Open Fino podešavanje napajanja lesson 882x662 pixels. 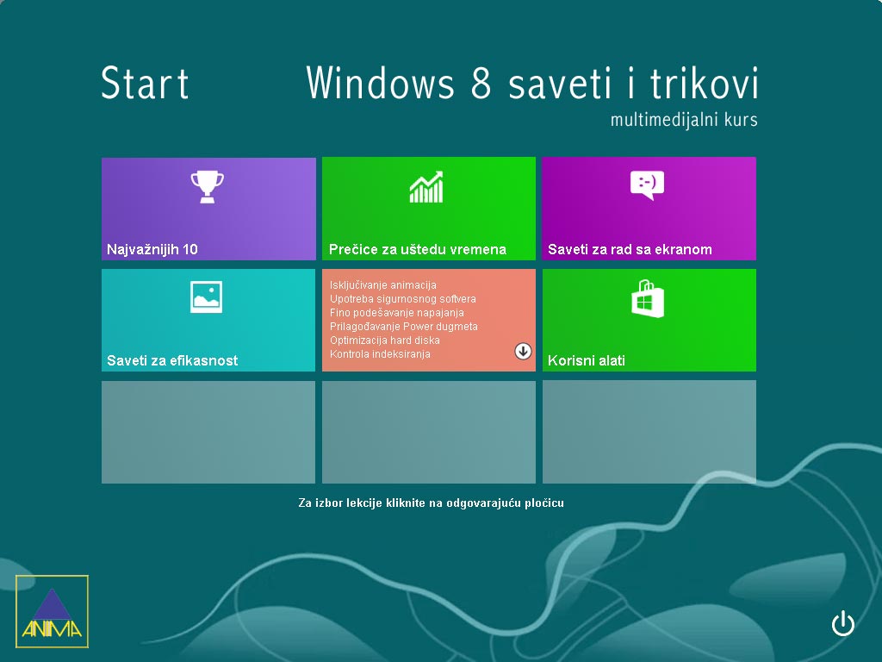396,313
